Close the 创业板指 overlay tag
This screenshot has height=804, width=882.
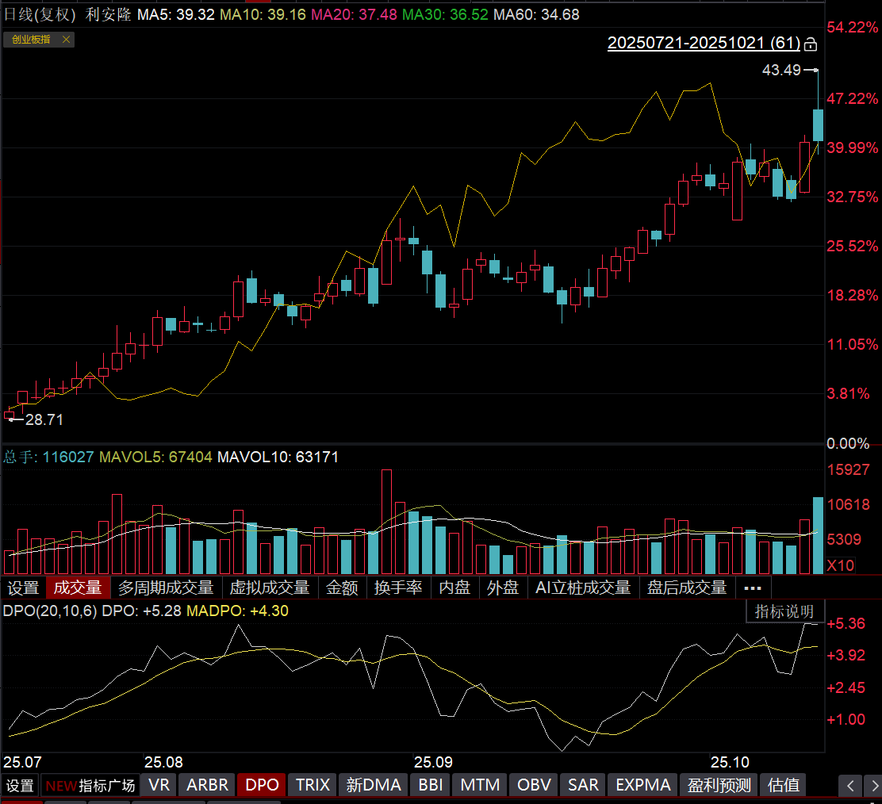click(x=66, y=40)
